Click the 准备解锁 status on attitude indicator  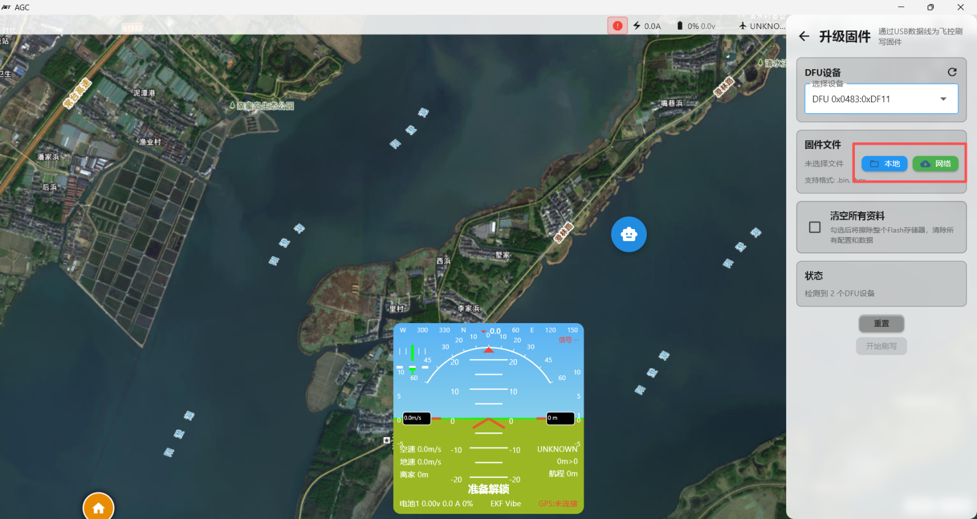(489, 489)
